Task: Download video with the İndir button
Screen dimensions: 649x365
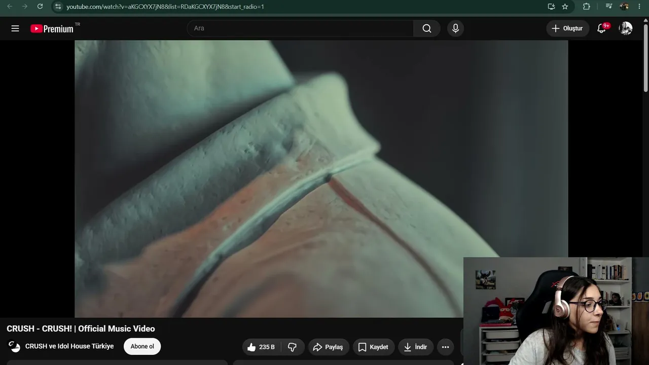Action: point(415,347)
